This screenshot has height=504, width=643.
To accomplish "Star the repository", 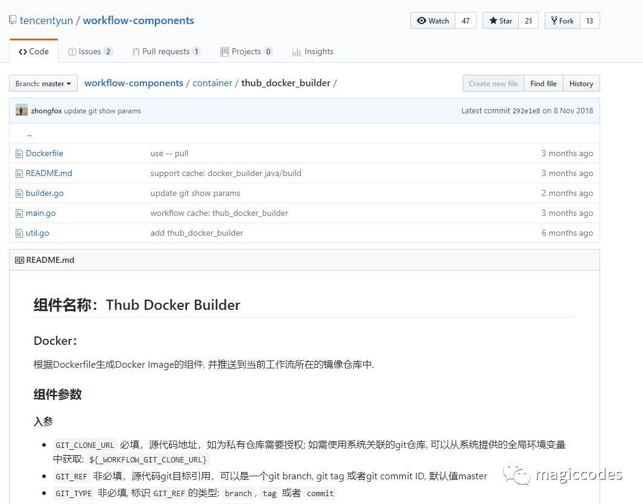I will pyautogui.click(x=501, y=21).
